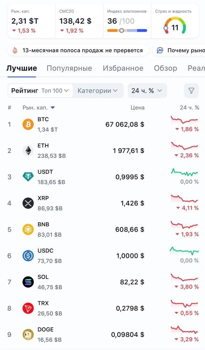The width and height of the screenshot is (205, 350).
Task: Click the Tether USDT icon
Action: pos(28,177)
